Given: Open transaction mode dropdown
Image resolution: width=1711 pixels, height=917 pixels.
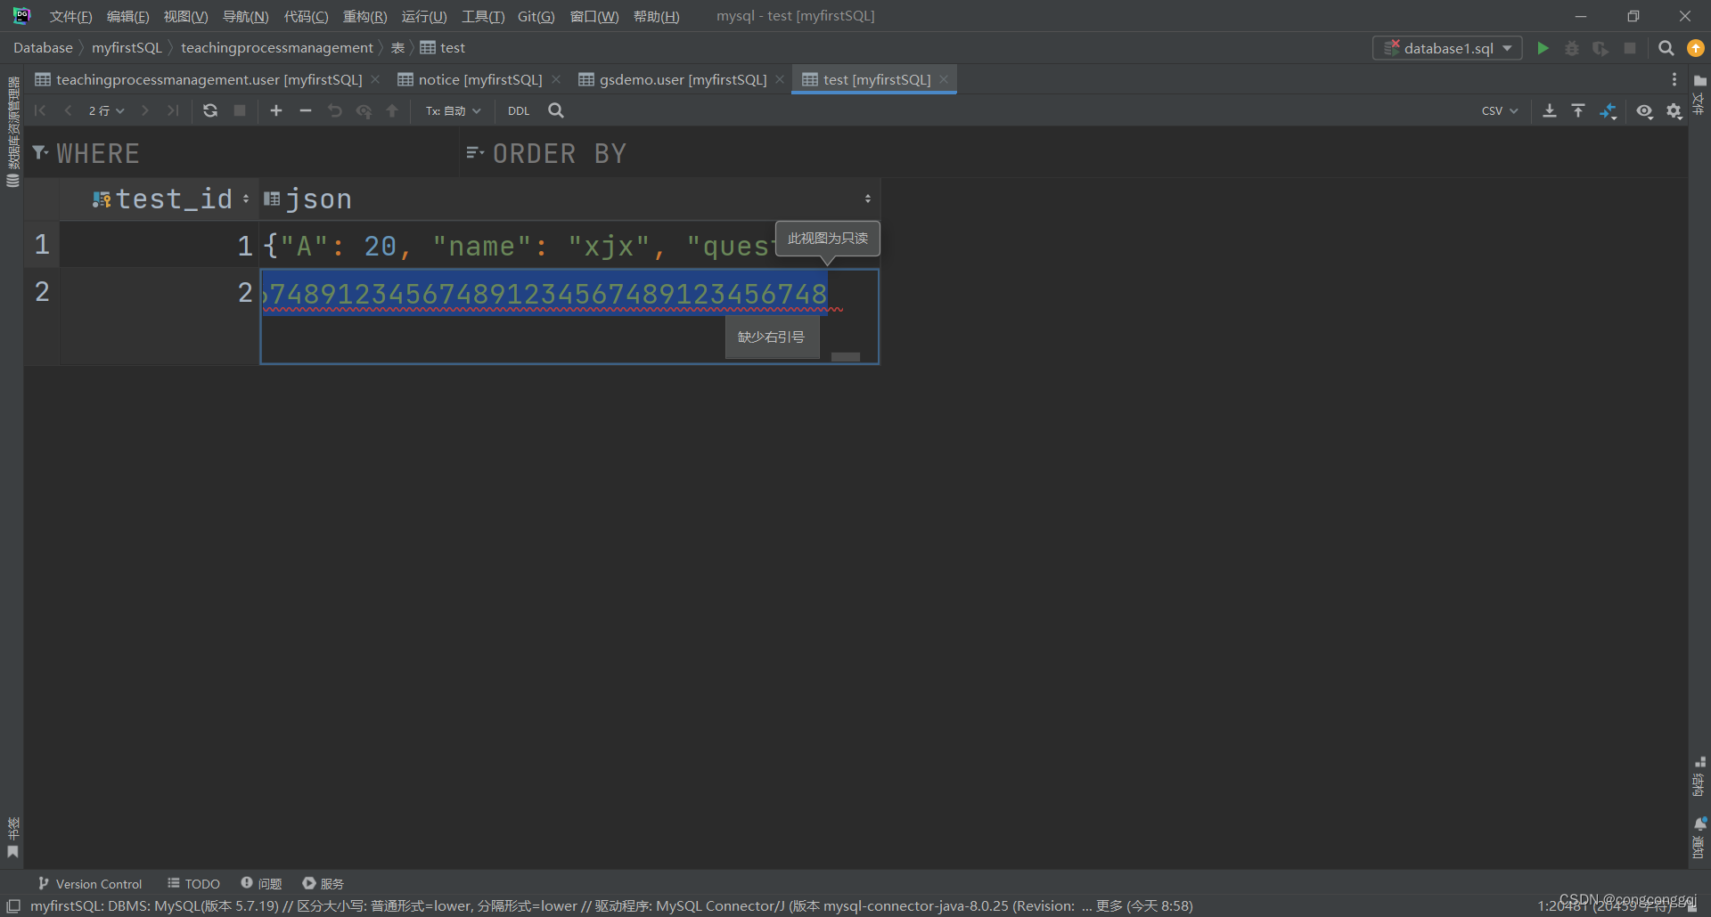Looking at the screenshot, I should point(453,110).
